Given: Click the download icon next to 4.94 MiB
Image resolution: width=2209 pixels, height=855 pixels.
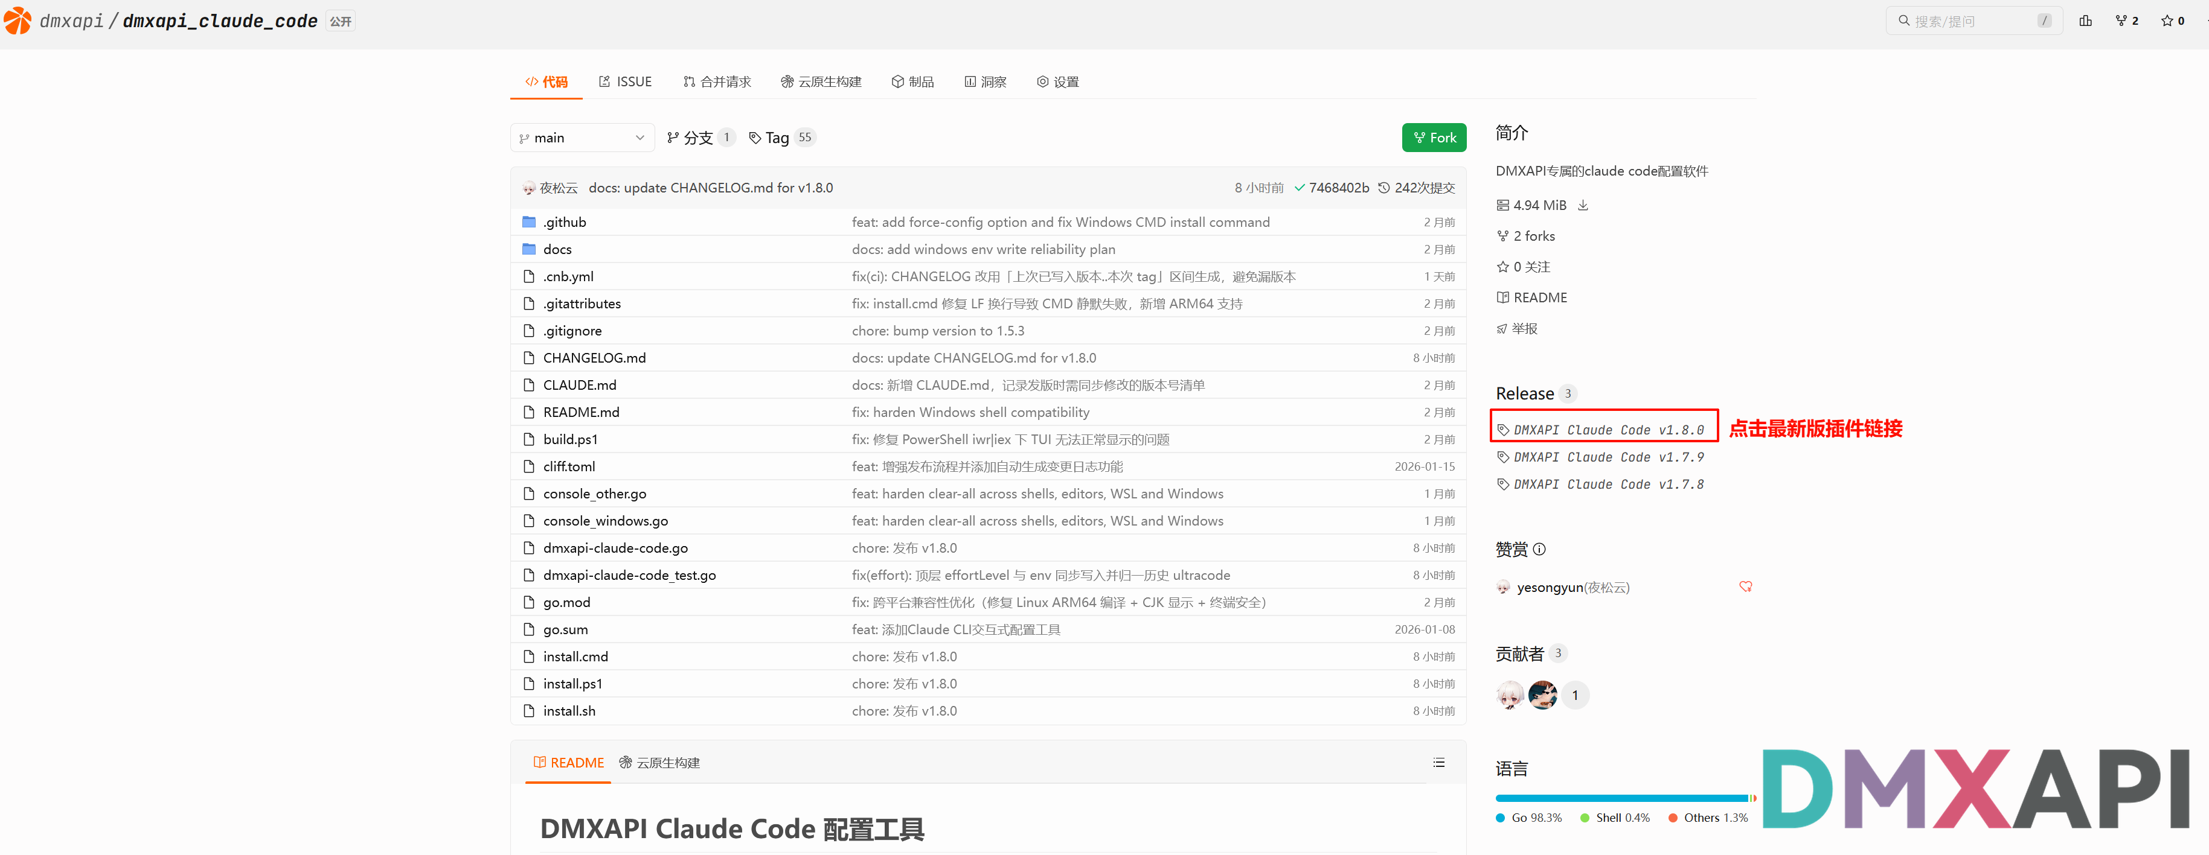Looking at the screenshot, I should click(1583, 206).
